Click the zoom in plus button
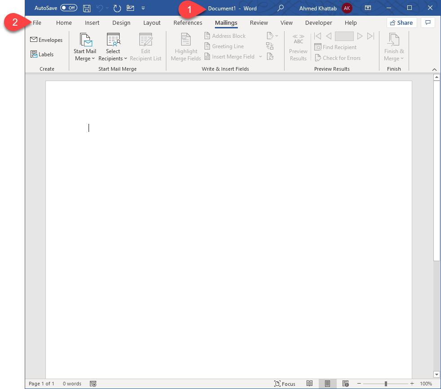 pos(412,384)
